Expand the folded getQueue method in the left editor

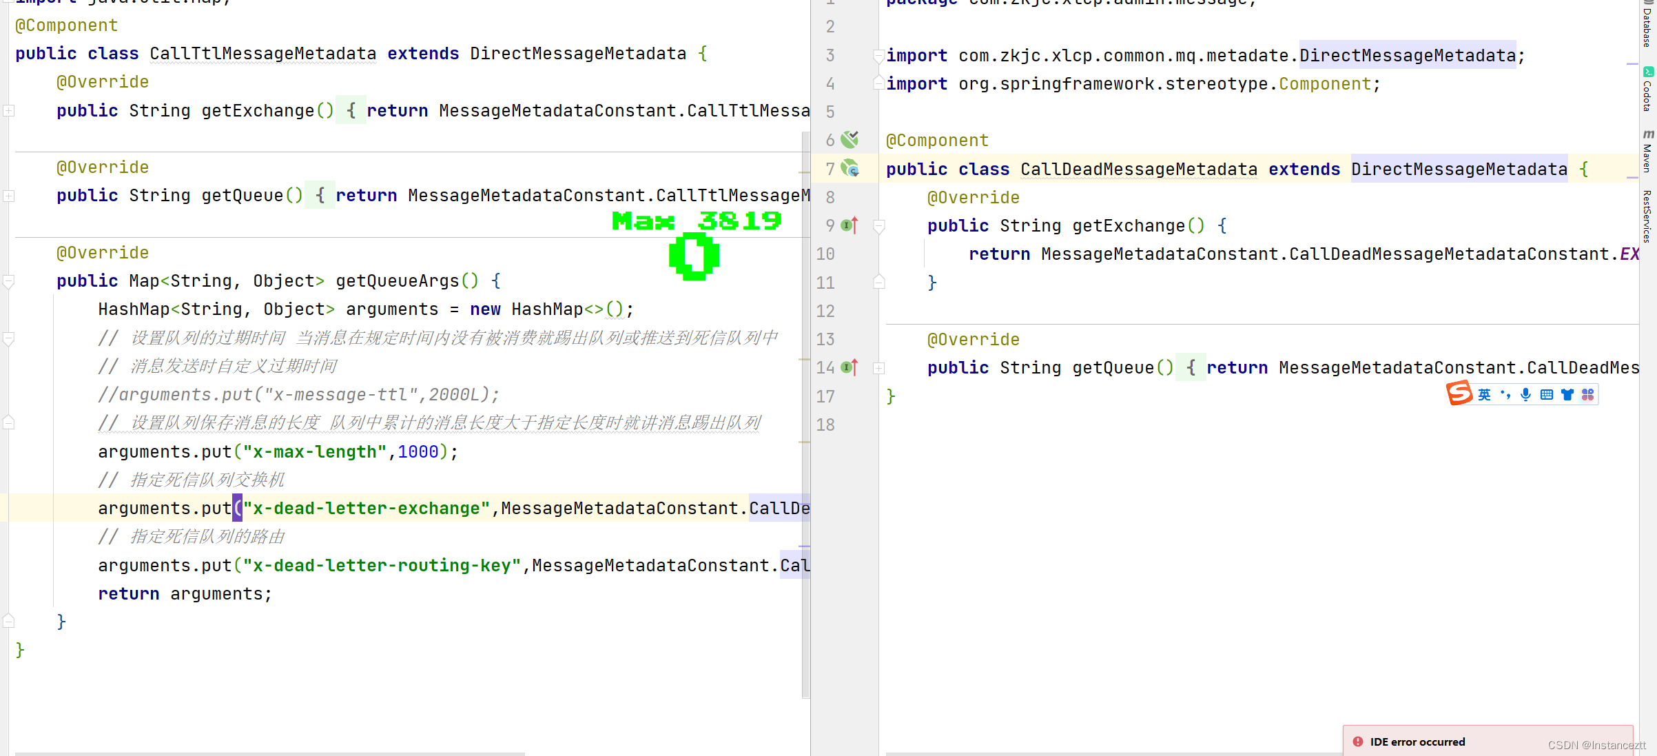click(9, 196)
